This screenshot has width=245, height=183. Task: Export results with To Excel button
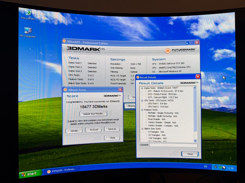pos(94,130)
